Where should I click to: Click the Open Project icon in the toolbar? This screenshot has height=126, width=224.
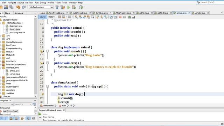coord(6,7)
